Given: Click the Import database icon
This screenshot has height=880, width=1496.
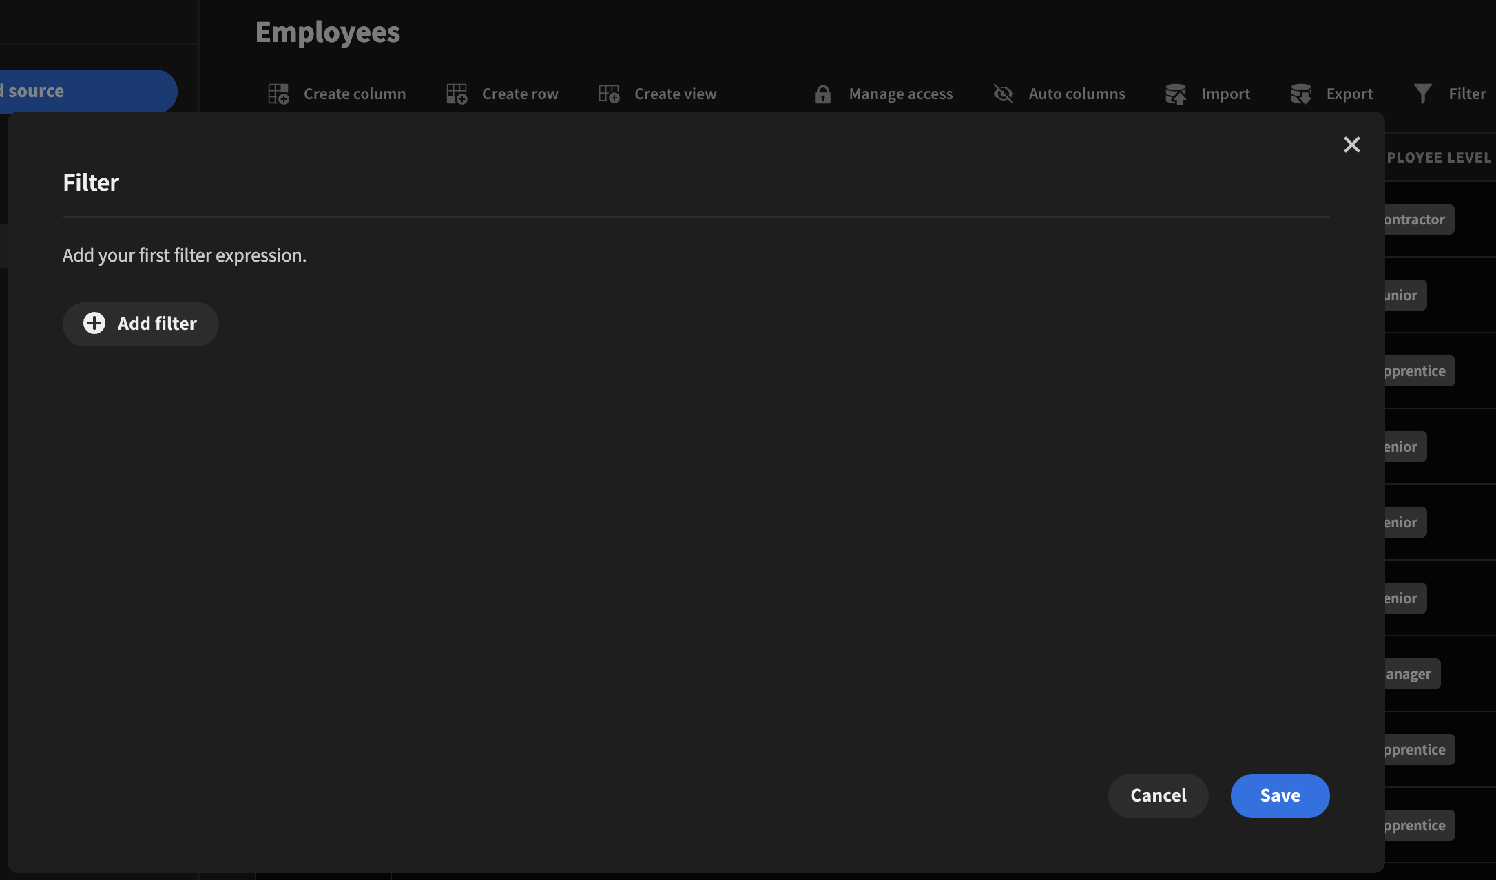Looking at the screenshot, I should click(x=1176, y=94).
